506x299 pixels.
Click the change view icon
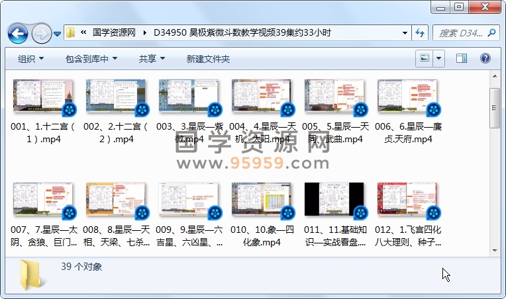[424, 59]
